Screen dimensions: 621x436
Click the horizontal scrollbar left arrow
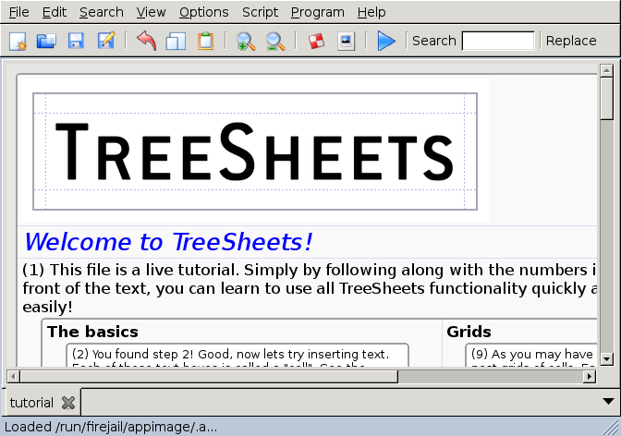[13, 376]
